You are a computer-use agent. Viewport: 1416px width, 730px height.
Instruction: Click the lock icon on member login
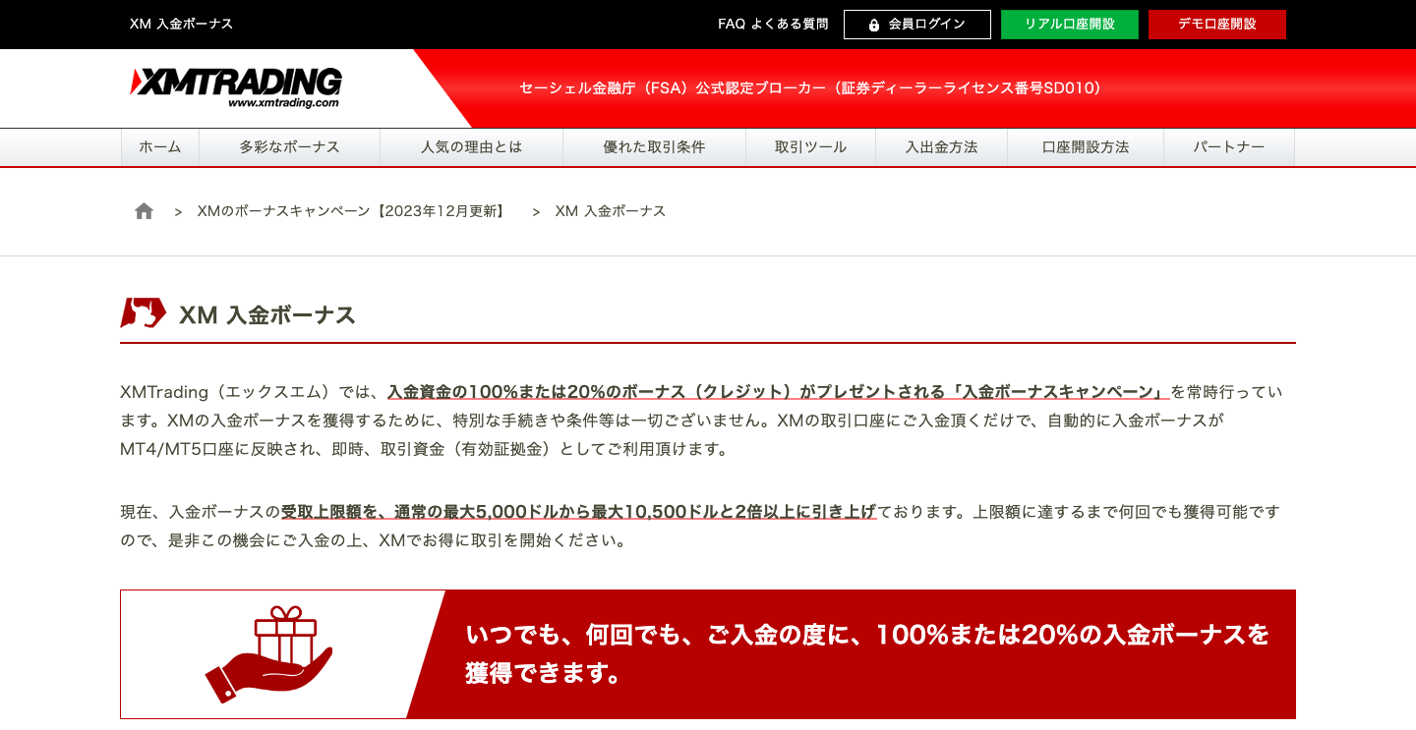click(874, 25)
